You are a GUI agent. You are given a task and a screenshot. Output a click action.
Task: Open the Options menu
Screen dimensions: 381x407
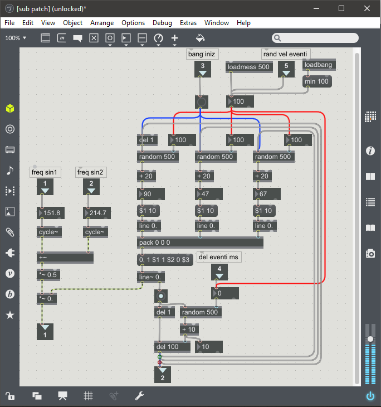click(x=133, y=23)
